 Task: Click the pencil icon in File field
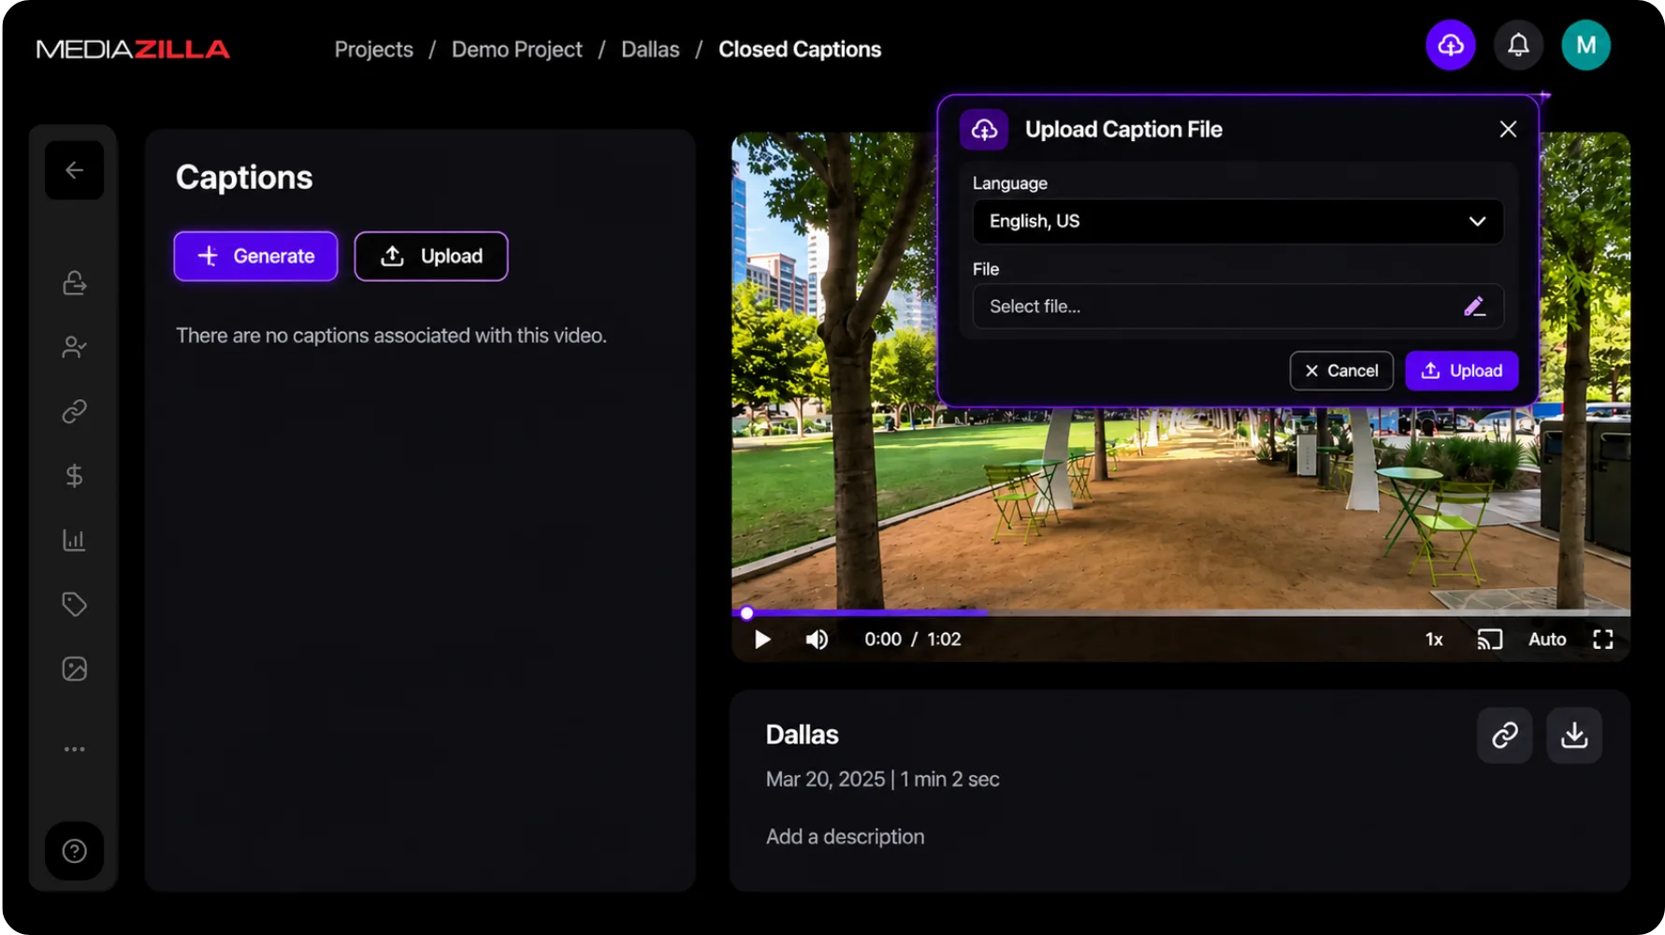tap(1474, 307)
